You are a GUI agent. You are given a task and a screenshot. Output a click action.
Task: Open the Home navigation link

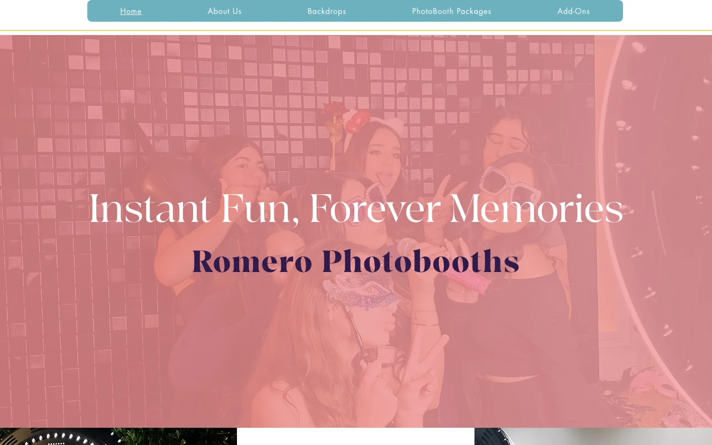(x=131, y=11)
